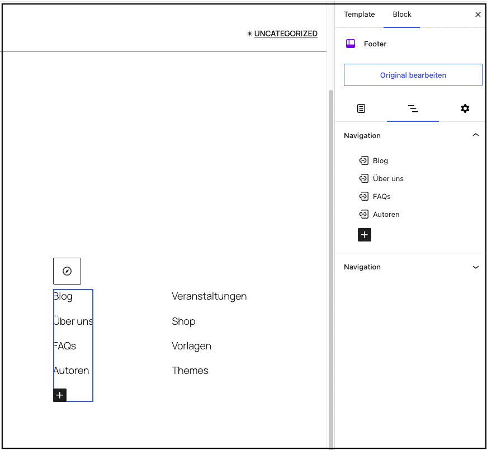Open the UNCATEGORIZED category link
The height and width of the screenshot is (450, 487).
coord(285,34)
